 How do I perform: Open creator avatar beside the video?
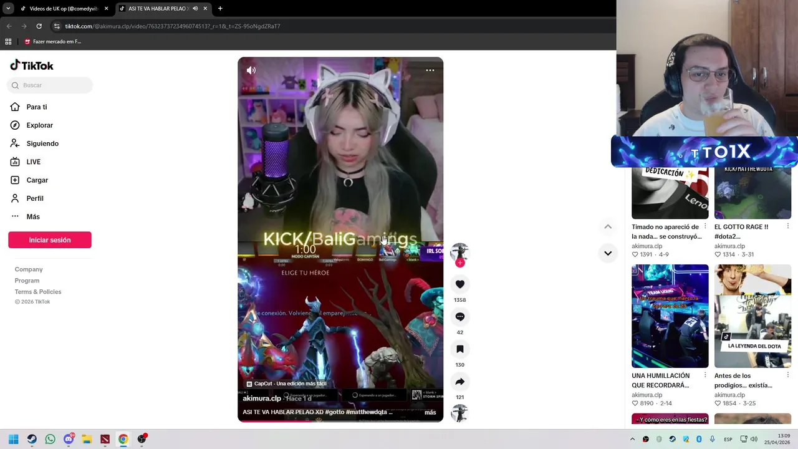point(459,252)
